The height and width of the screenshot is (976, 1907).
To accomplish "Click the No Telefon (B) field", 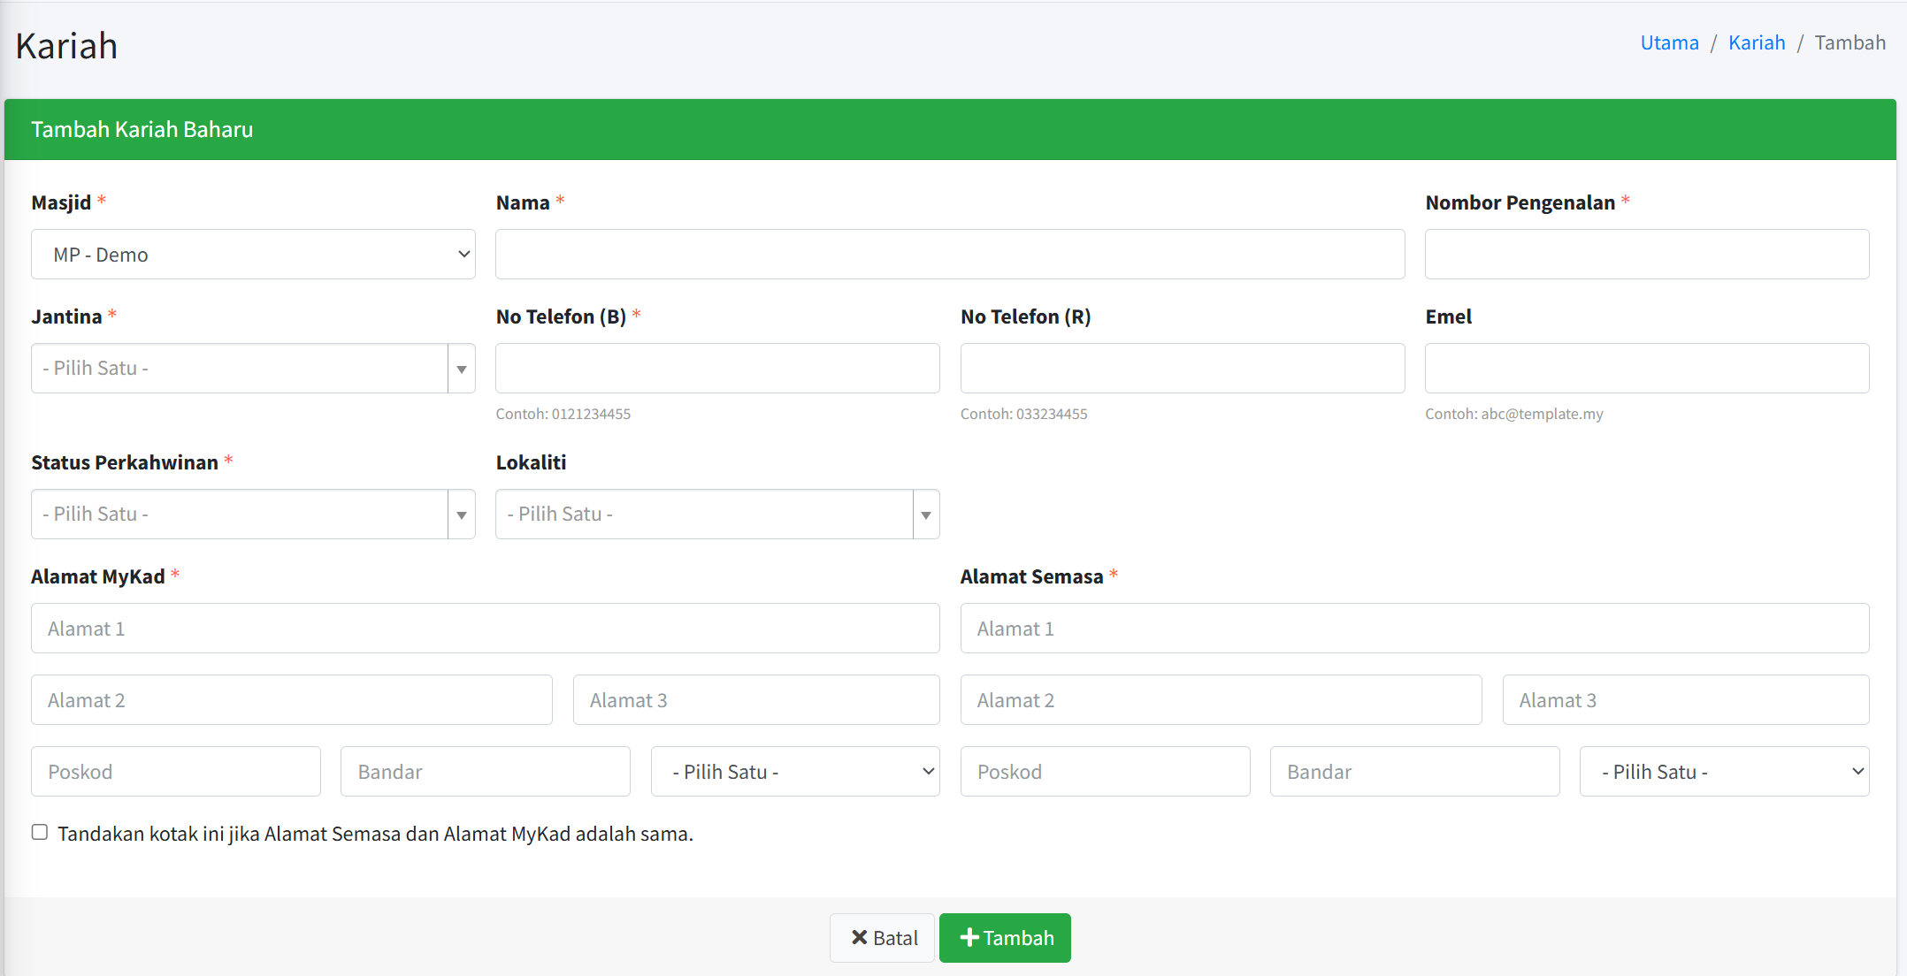I will (717, 369).
